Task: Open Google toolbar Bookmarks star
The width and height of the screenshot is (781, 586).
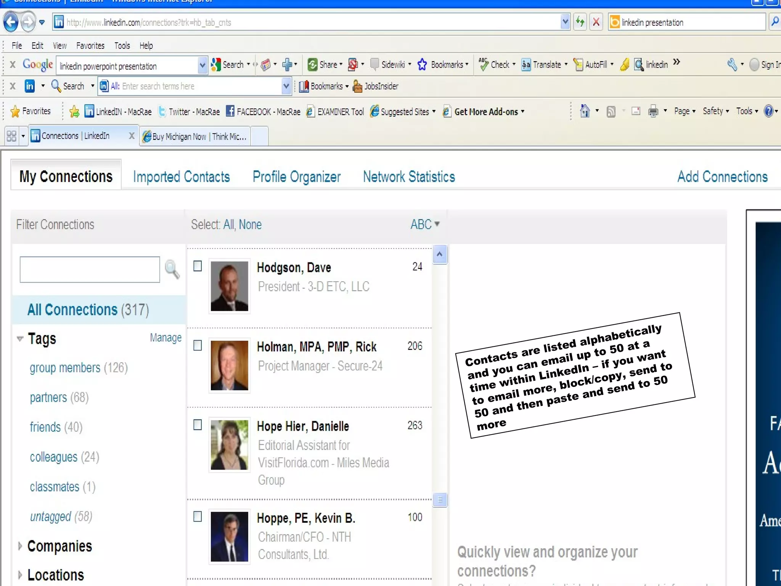Action: (x=422, y=64)
